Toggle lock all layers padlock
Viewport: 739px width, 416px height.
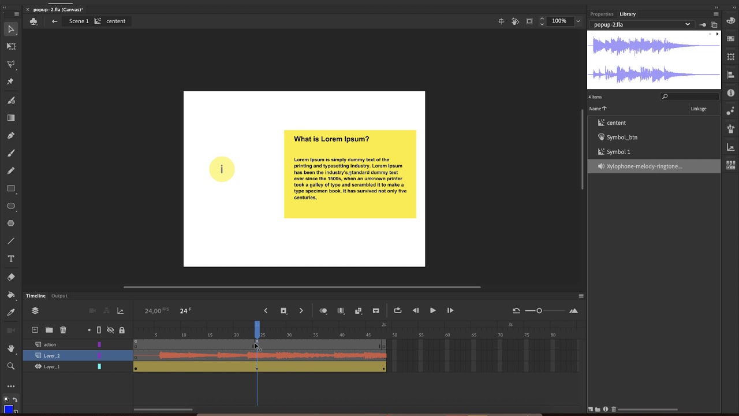(x=122, y=330)
